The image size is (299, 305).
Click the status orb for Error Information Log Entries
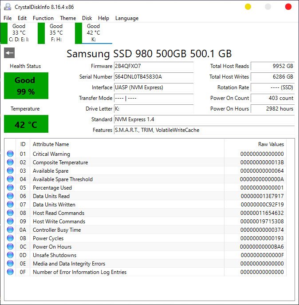[10, 272]
